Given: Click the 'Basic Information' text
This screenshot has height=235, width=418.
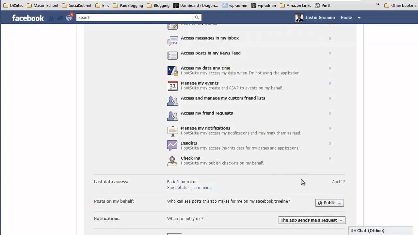Looking at the screenshot, I should coord(182,182).
